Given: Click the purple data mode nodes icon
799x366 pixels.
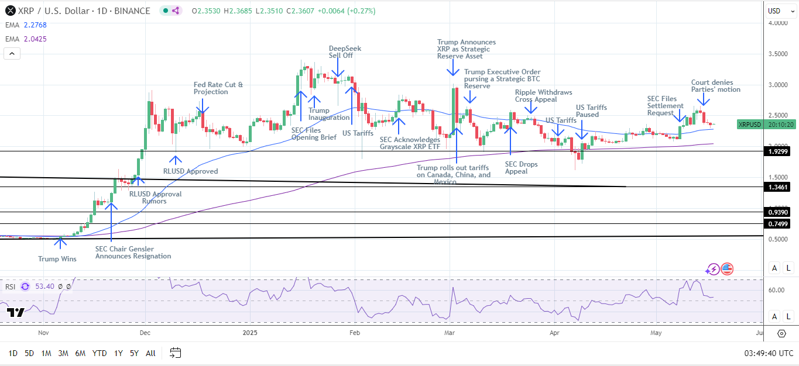Looking at the screenshot, I should point(177,11).
